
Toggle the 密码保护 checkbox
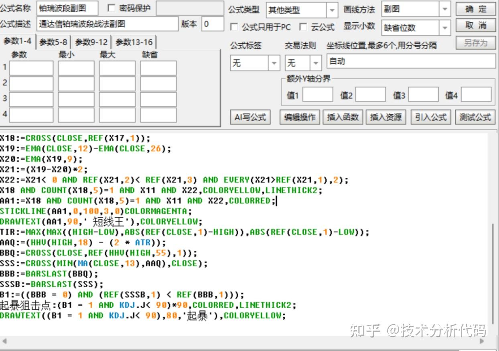(x=112, y=8)
